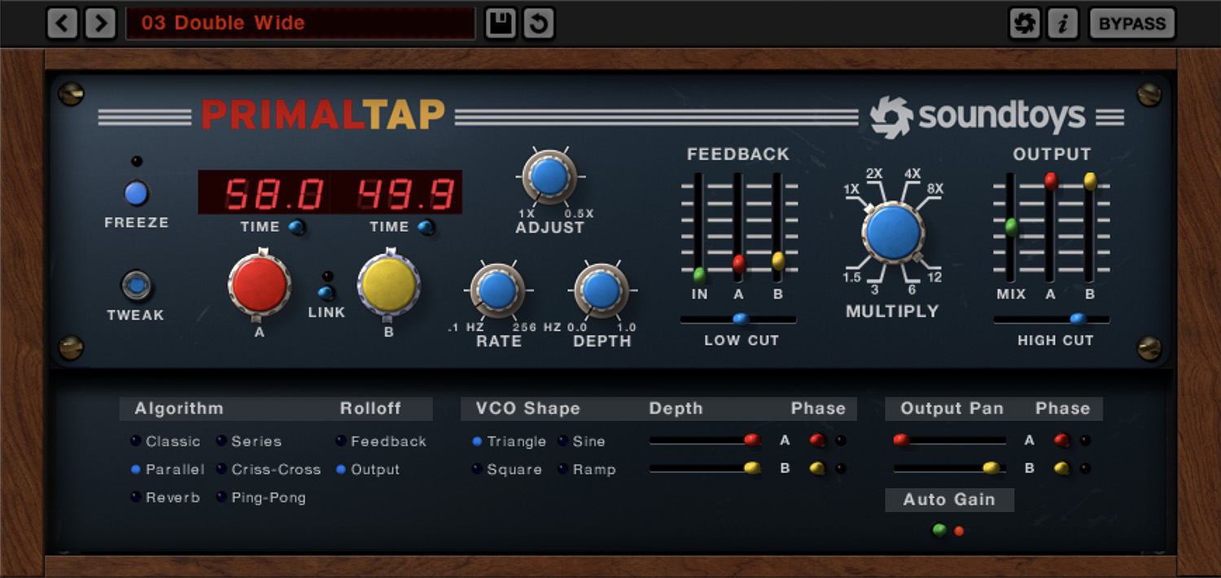Select the Classic algorithm

(x=165, y=441)
